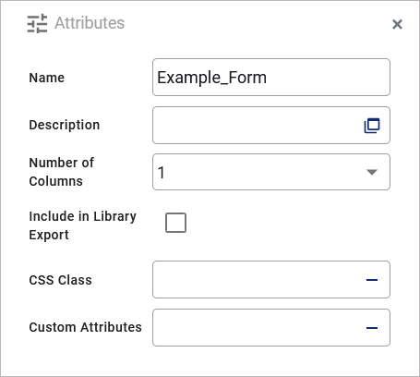Open the Description expanded editor icon
This screenshot has width=420, height=377.
point(372,126)
